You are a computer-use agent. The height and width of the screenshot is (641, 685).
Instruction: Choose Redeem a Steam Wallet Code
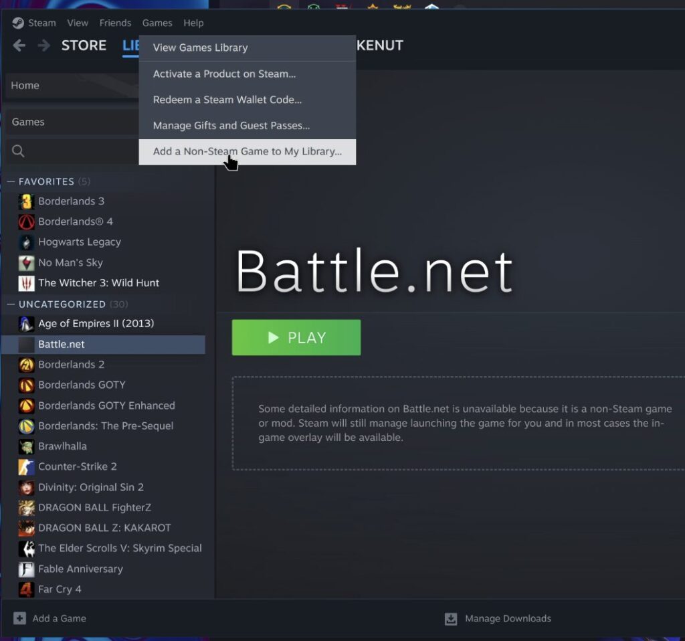[227, 100]
